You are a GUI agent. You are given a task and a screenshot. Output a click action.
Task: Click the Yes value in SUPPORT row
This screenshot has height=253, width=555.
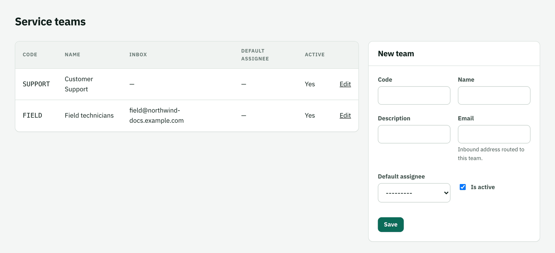tap(310, 84)
